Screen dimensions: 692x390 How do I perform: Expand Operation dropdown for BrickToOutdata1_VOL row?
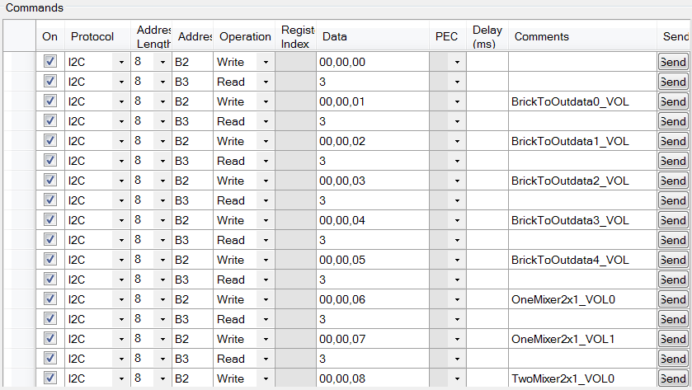click(266, 141)
